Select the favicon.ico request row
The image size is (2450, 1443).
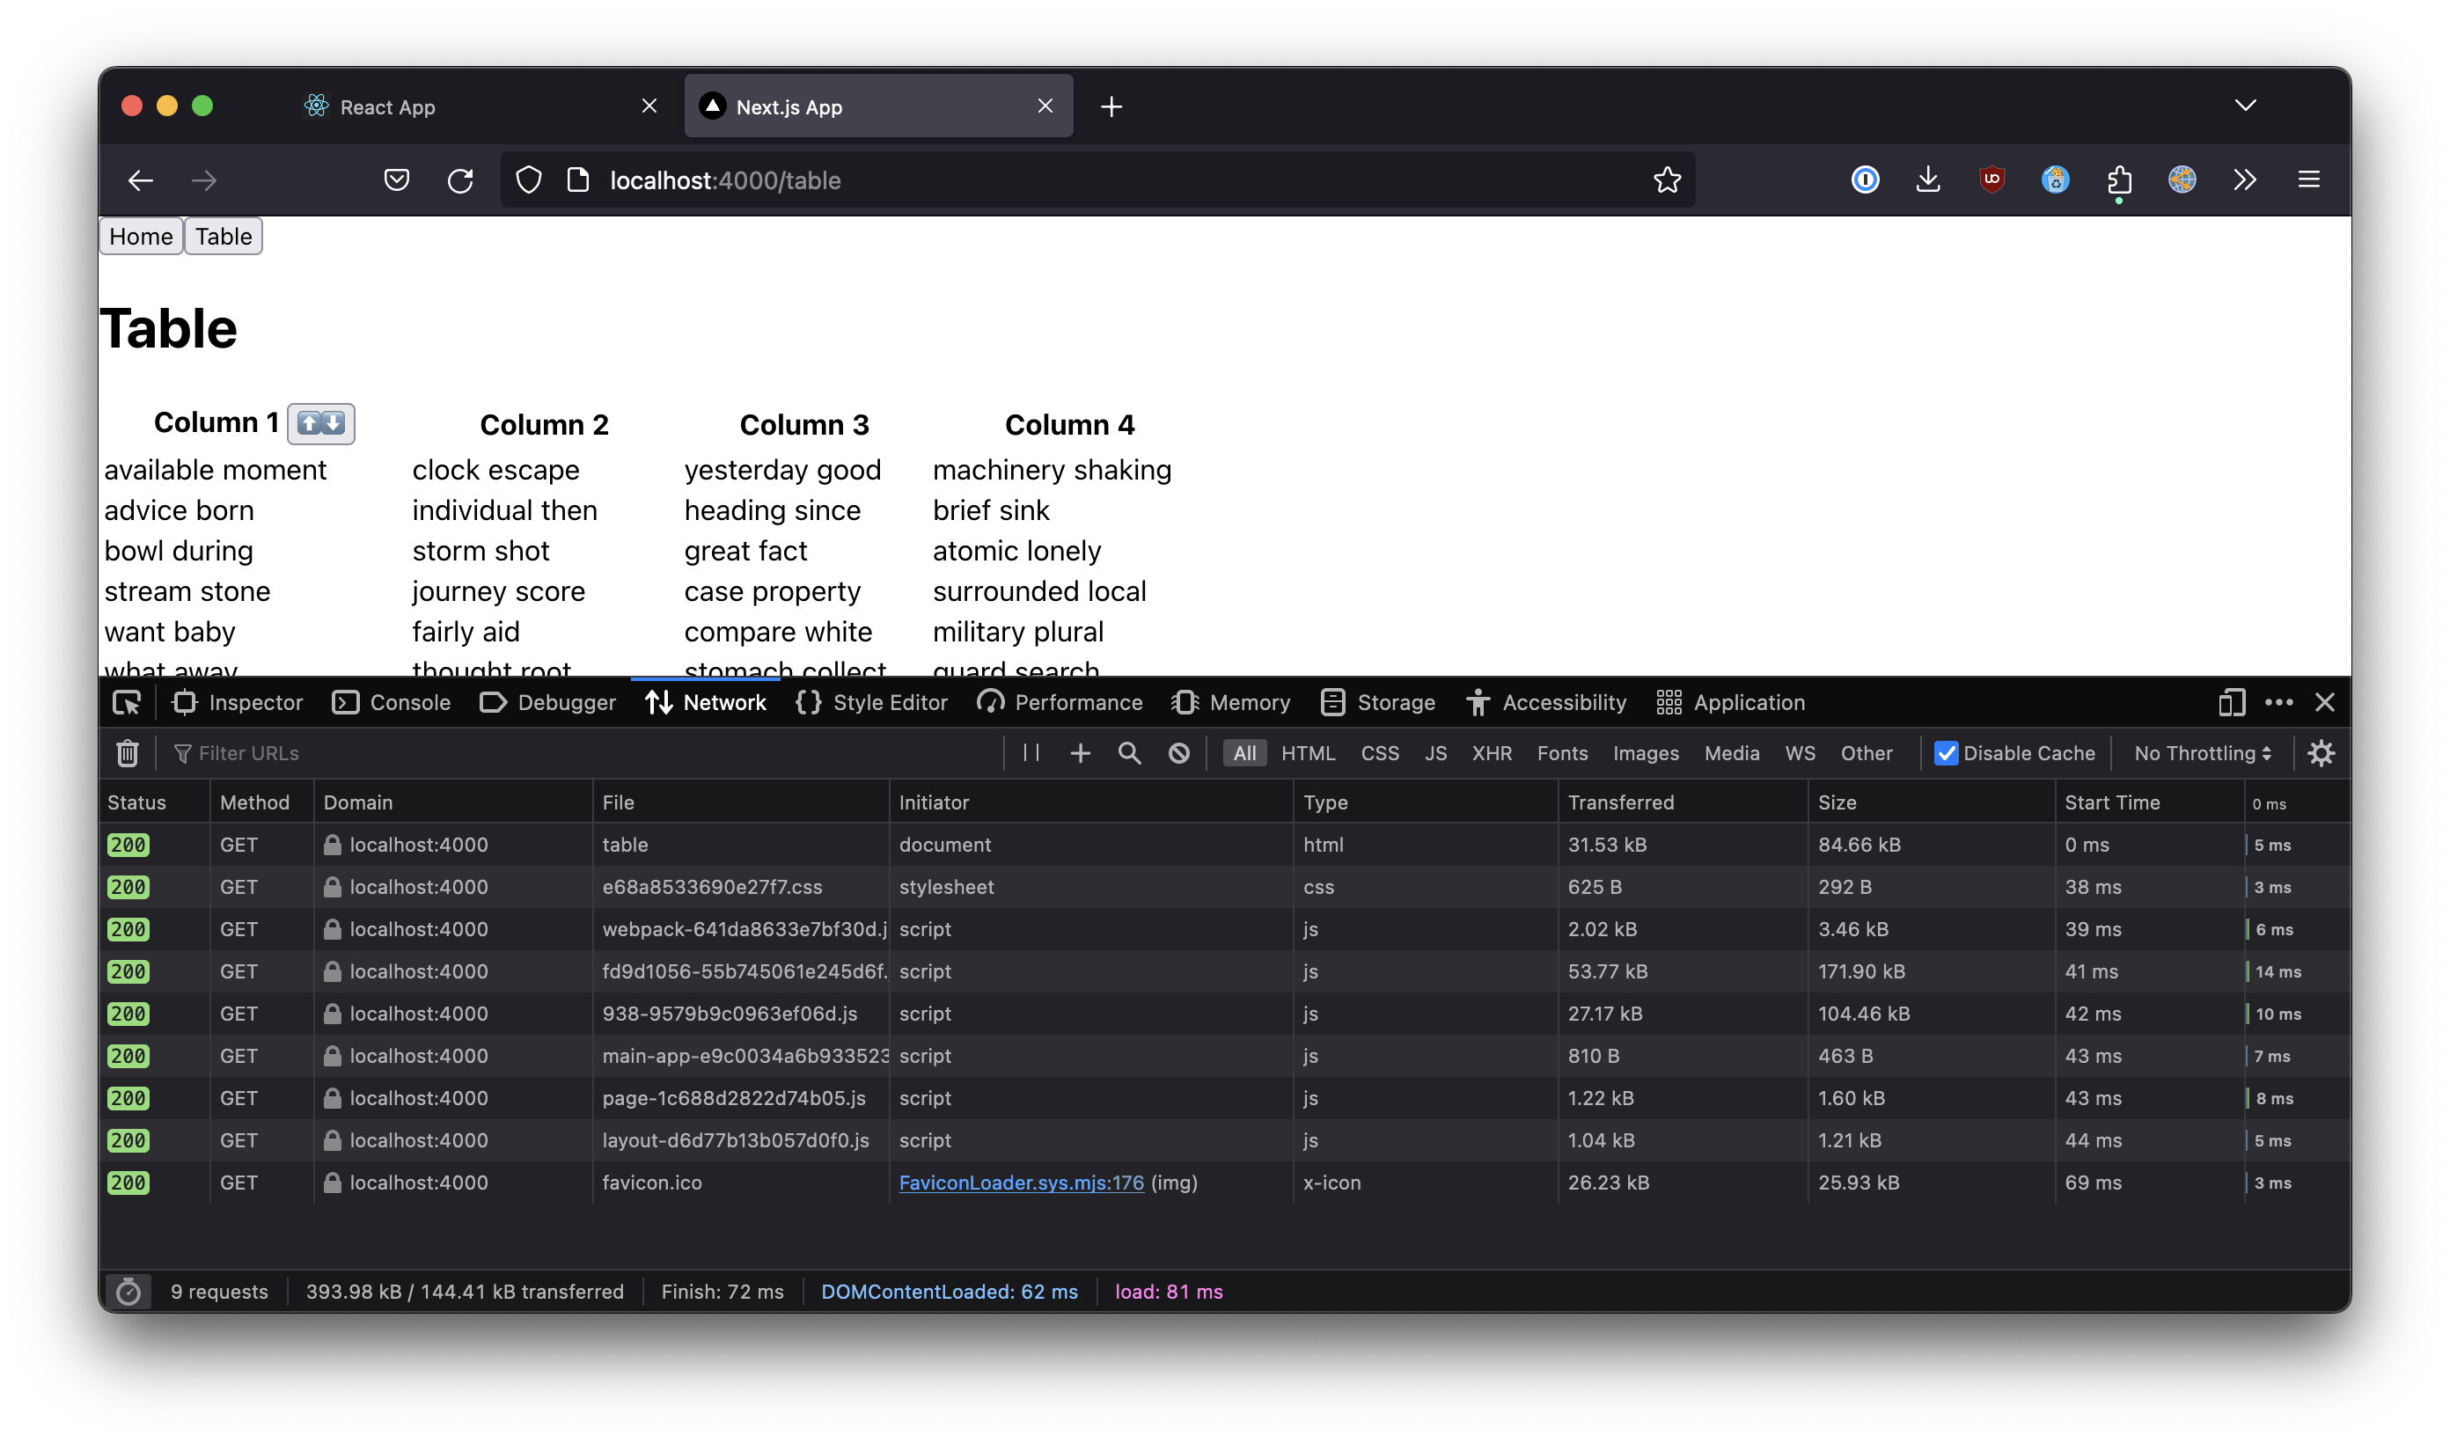point(1224,1183)
